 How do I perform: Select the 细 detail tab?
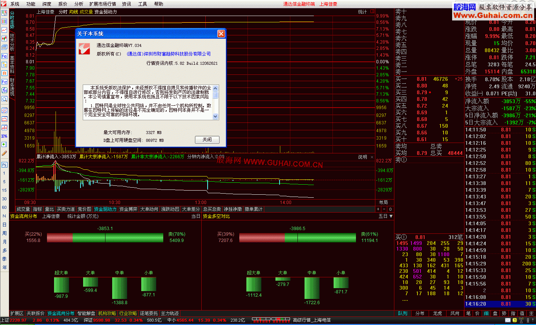point(486,313)
